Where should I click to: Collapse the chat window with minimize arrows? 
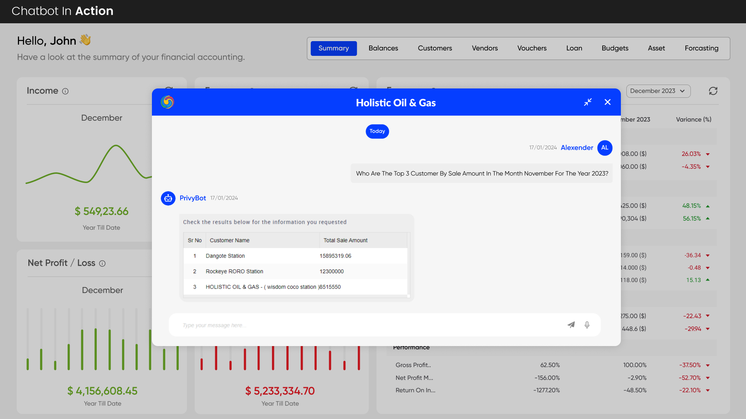[x=588, y=102]
